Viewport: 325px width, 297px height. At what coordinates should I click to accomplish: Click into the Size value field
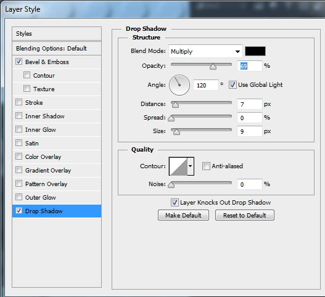[x=250, y=131]
